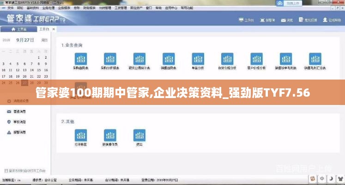
Task: Launch the 销售按单毛利表 icon
Action: pos(286,59)
